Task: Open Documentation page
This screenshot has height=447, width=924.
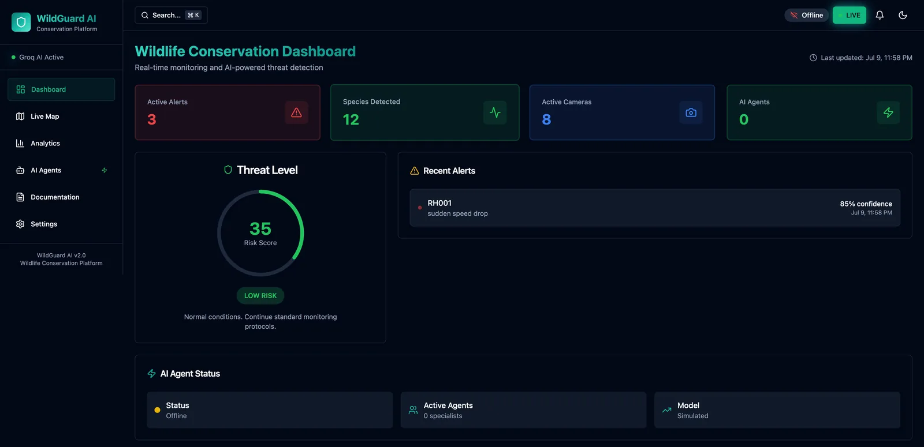Action: tap(61, 197)
